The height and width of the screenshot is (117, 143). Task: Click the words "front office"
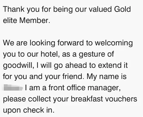tap(67, 88)
